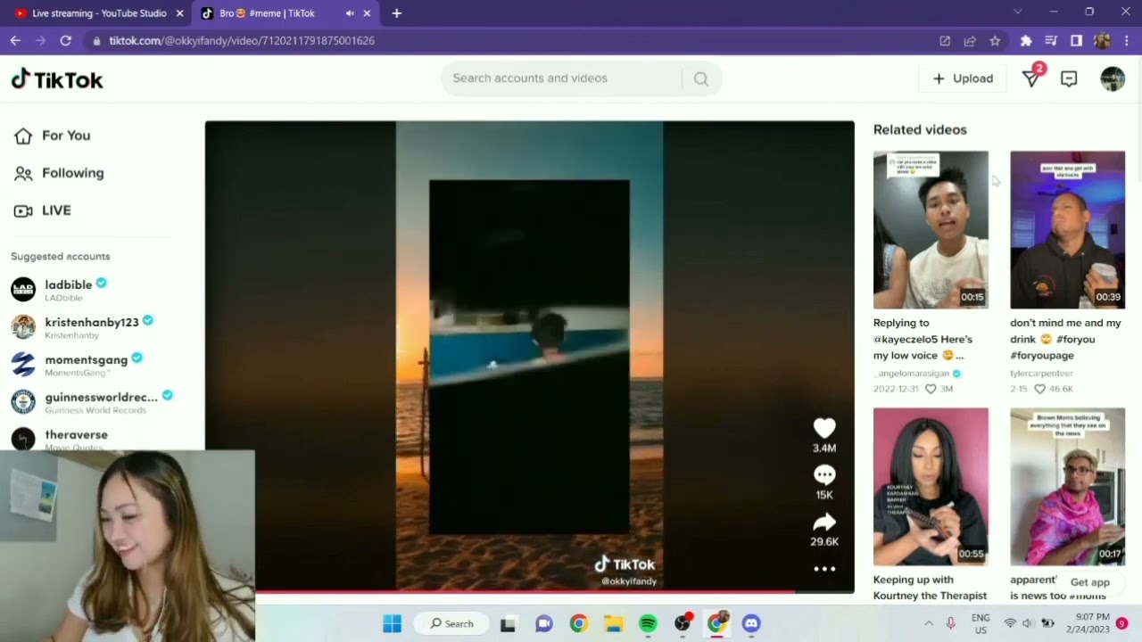Open ladbible suggested account avatar

pos(23,289)
